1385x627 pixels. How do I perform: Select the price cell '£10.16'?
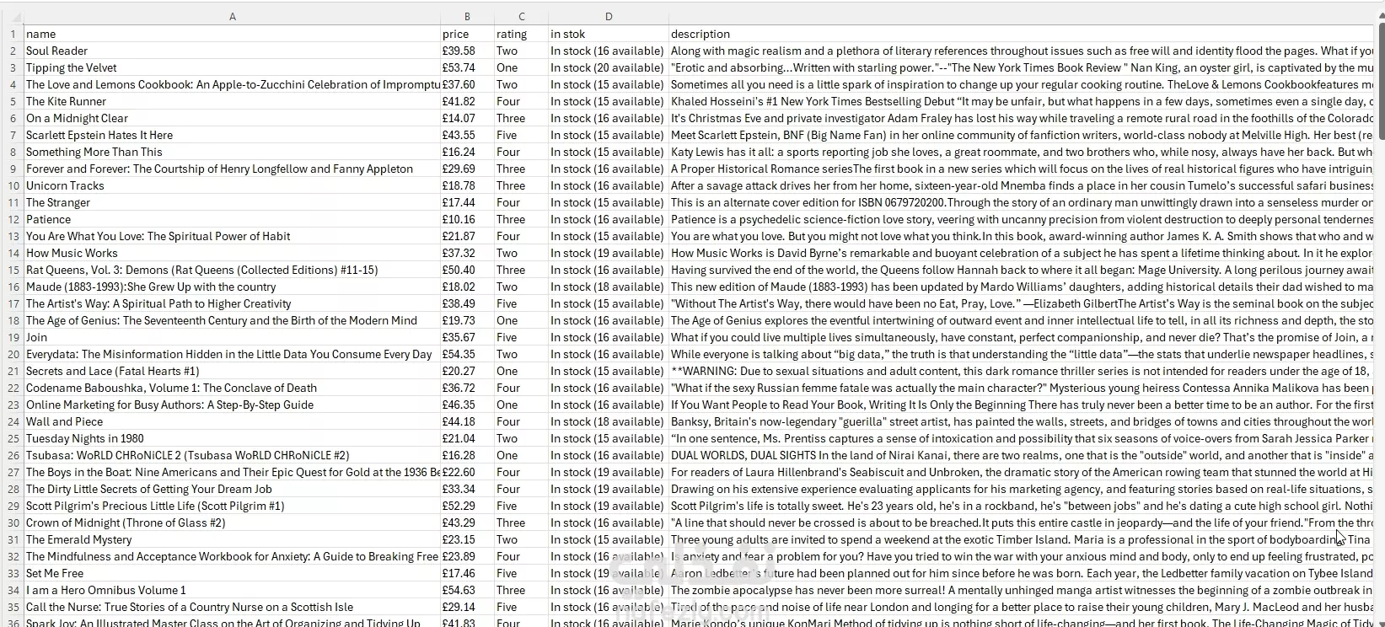coord(467,219)
